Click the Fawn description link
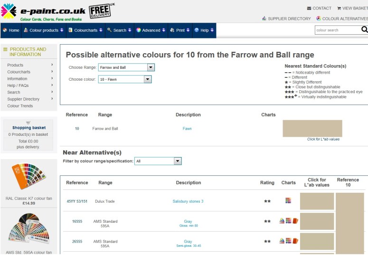368x255 pixels. point(187,129)
